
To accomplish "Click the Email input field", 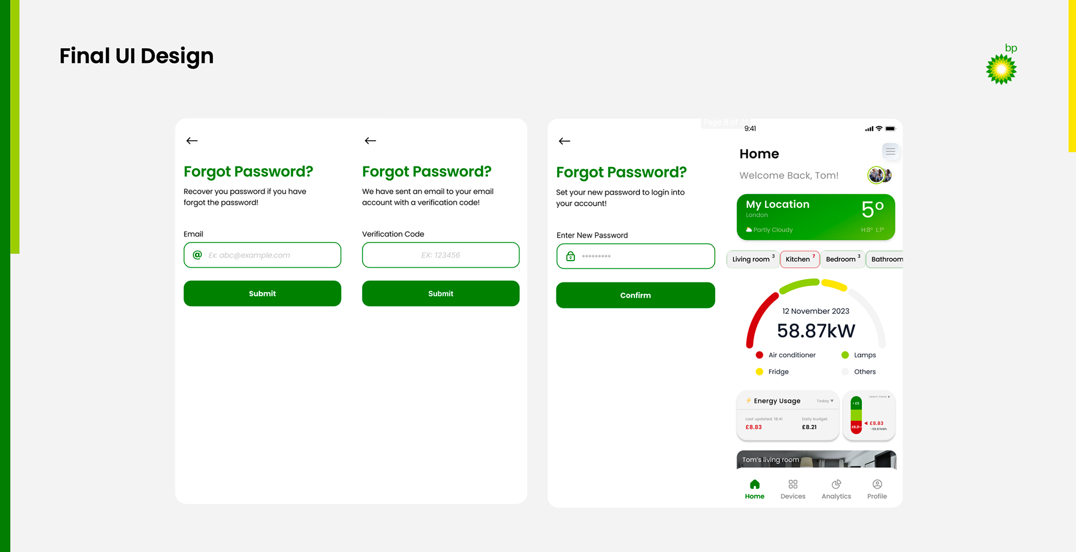I will [x=262, y=255].
